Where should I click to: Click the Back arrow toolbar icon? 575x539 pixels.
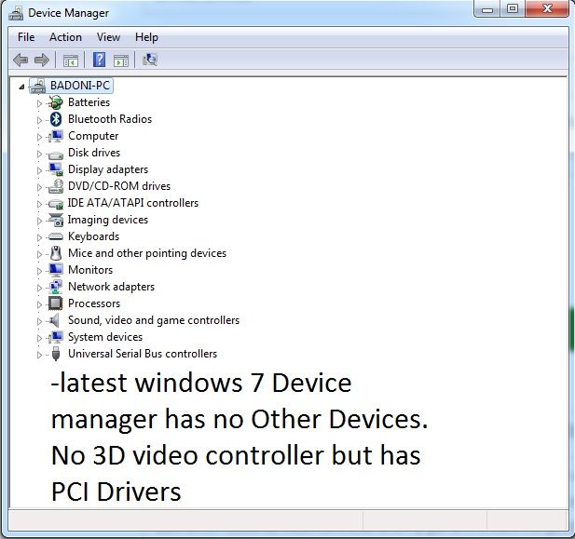21,60
